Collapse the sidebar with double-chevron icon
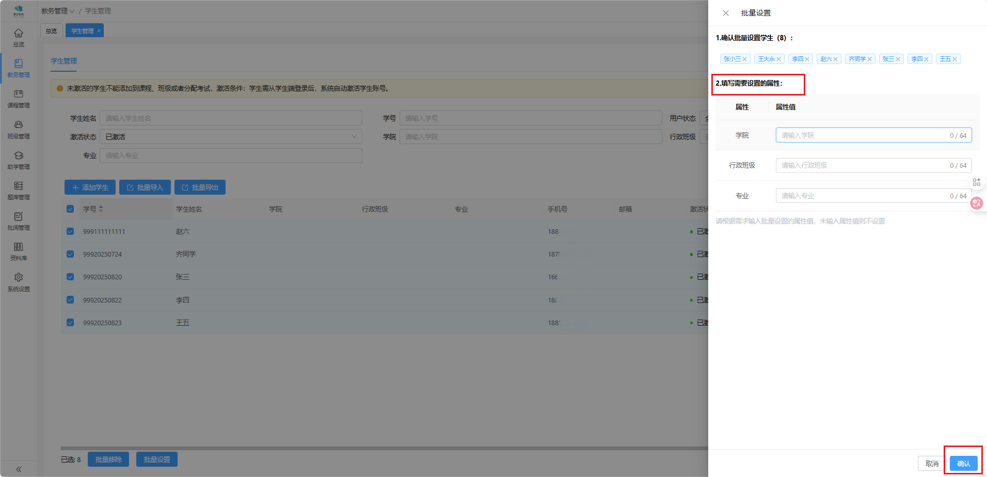The width and height of the screenshot is (987, 477). pos(19,469)
